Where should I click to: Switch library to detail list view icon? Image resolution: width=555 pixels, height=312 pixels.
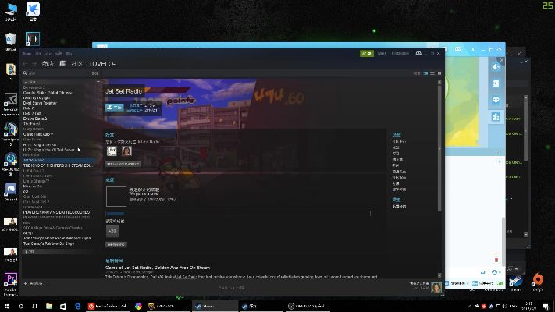425,73
